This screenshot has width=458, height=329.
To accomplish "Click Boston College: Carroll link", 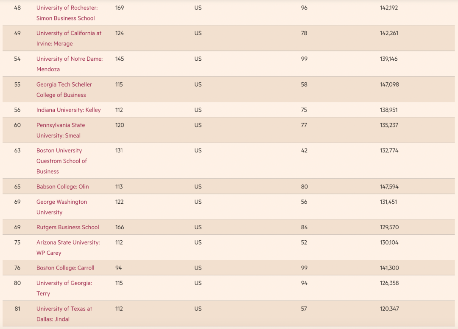I will pyautogui.click(x=65, y=268).
